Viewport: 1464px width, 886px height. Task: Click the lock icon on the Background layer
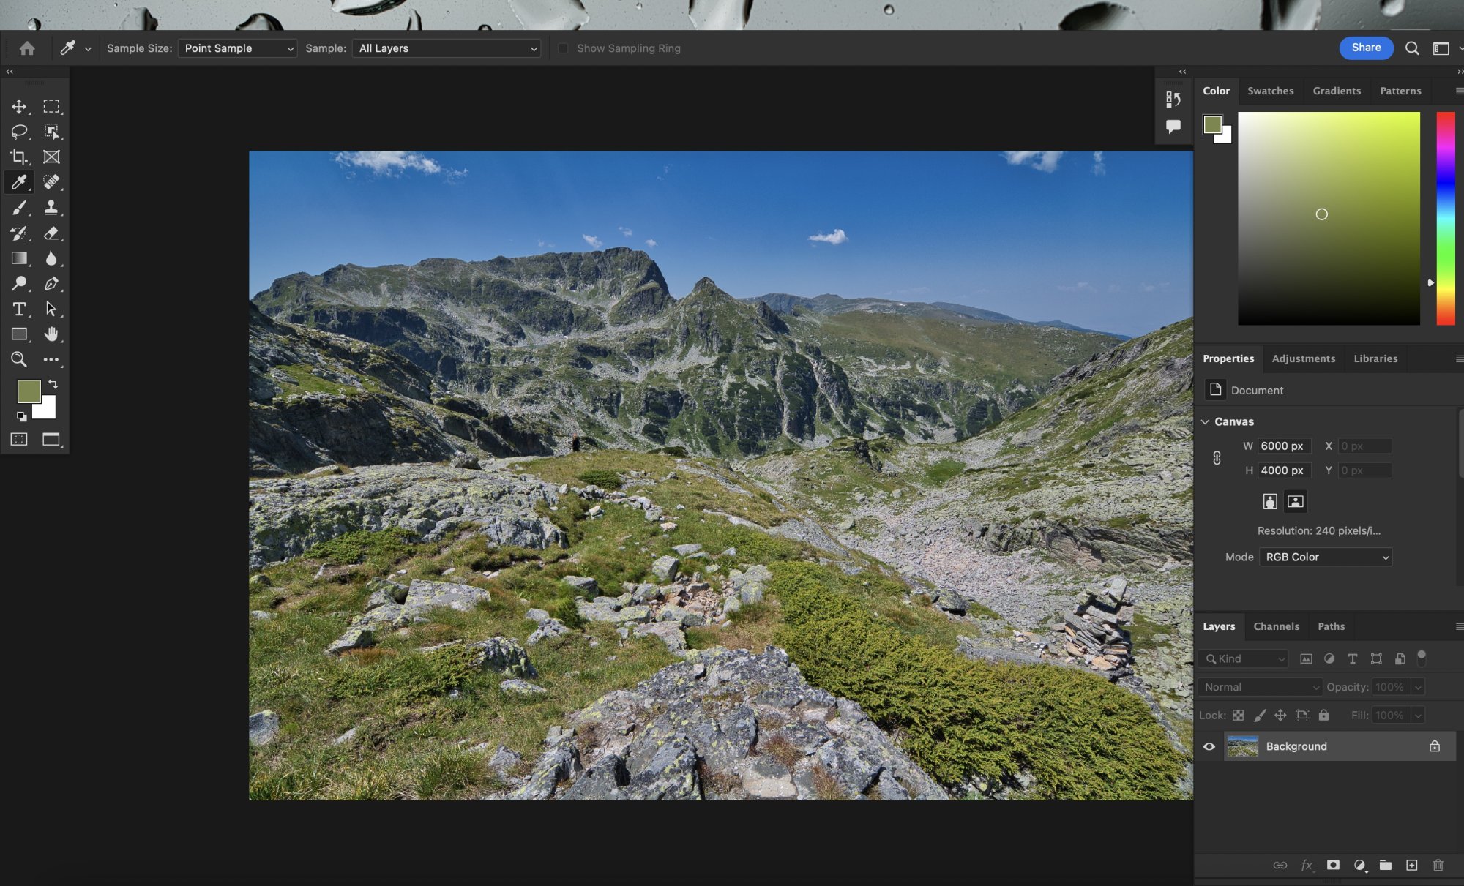(1435, 746)
